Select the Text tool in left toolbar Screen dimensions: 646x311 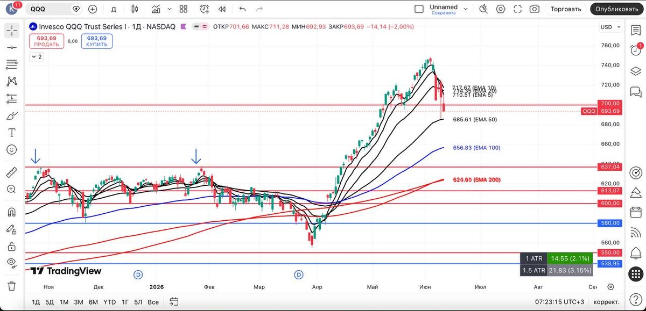point(11,133)
